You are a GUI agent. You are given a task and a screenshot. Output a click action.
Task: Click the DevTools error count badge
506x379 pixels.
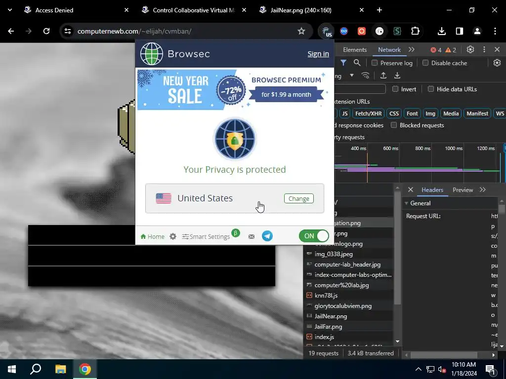(436, 50)
